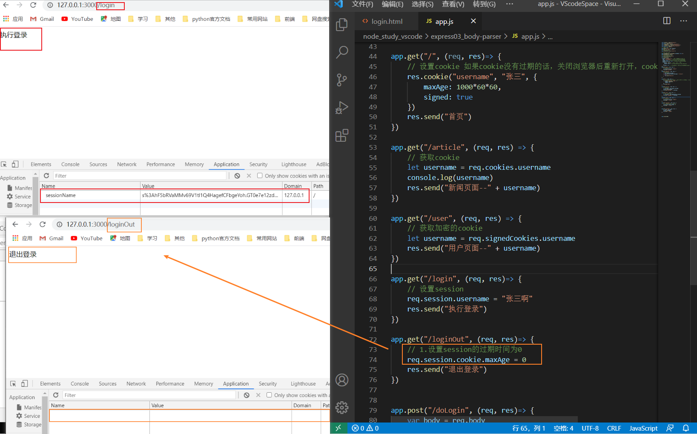Open 文件(F) menu in VS Code
Screen dimensions: 697x434
tap(362, 4)
